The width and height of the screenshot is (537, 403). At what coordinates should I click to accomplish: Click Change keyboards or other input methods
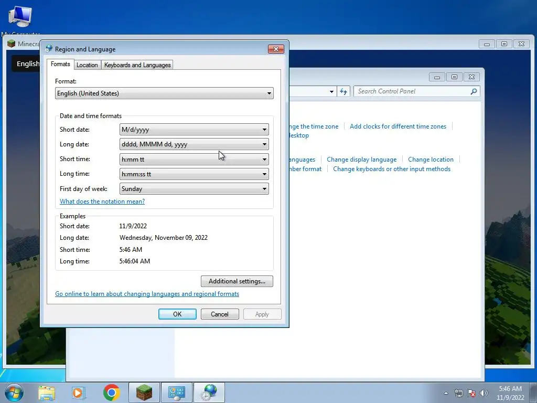point(392,169)
